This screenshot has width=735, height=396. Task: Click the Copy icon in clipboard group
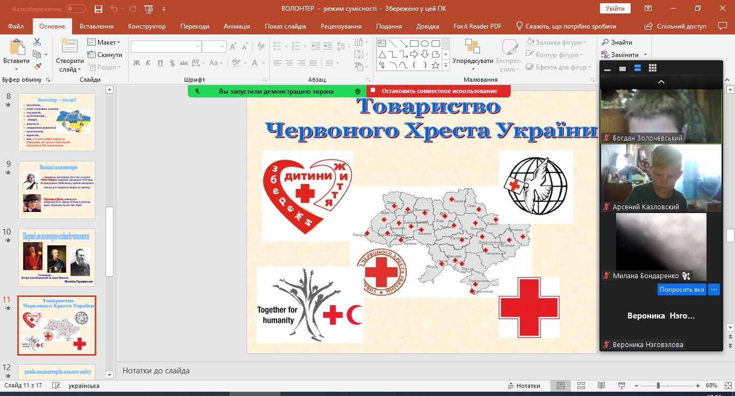coord(37,54)
